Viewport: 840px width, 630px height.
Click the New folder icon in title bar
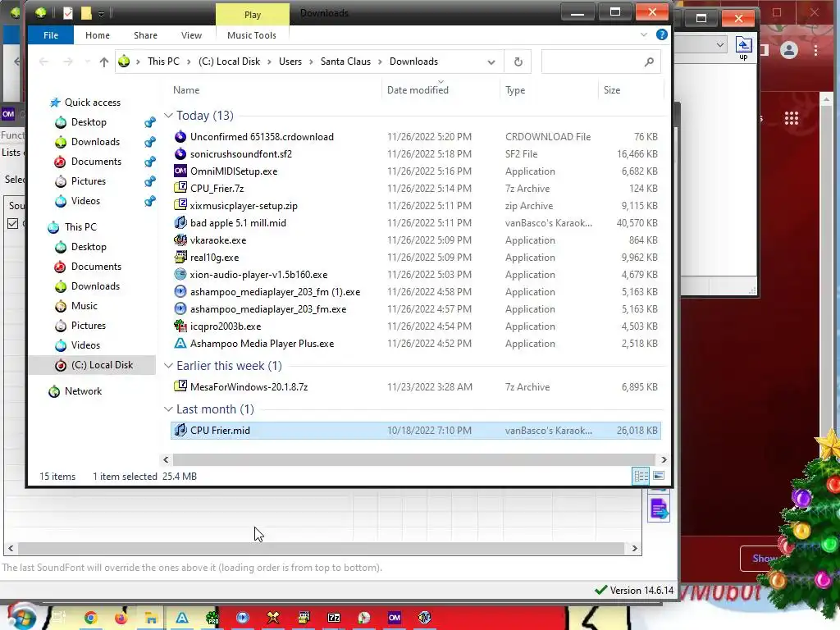tap(86, 13)
